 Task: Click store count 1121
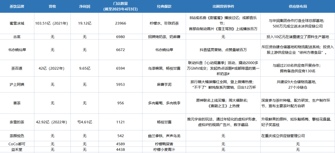(x=120, y=122)
